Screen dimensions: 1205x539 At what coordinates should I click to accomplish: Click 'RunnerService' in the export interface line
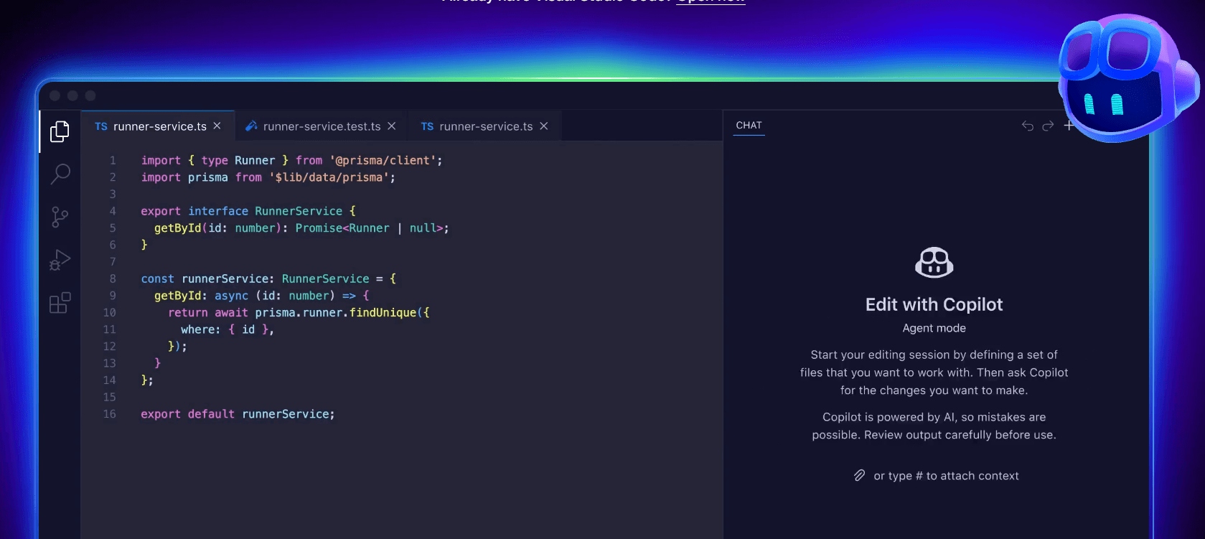pyautogui.click(x=299, y=211)
